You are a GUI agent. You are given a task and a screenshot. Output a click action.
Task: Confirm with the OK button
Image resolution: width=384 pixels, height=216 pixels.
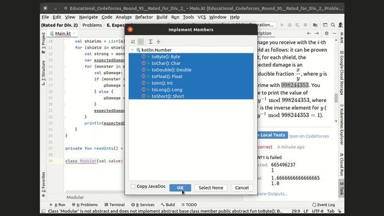tap(180, 188)
